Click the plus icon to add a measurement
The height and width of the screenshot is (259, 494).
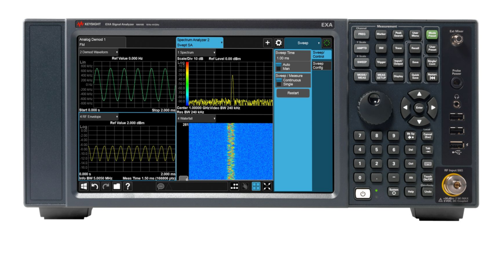tap(267, 43)
